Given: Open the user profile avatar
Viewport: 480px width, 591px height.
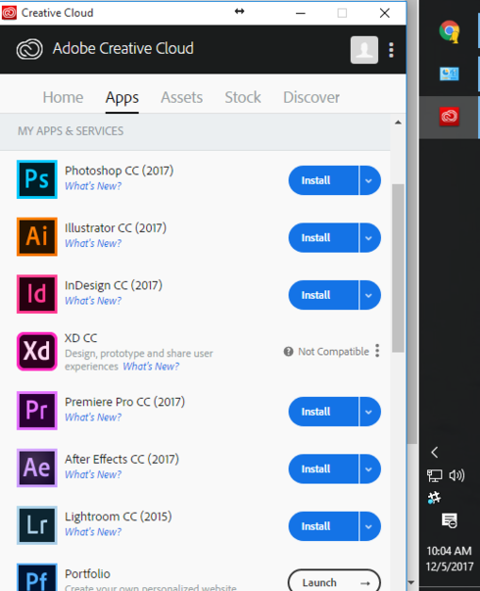Looking at the screenshot, I should coord(364,50).
